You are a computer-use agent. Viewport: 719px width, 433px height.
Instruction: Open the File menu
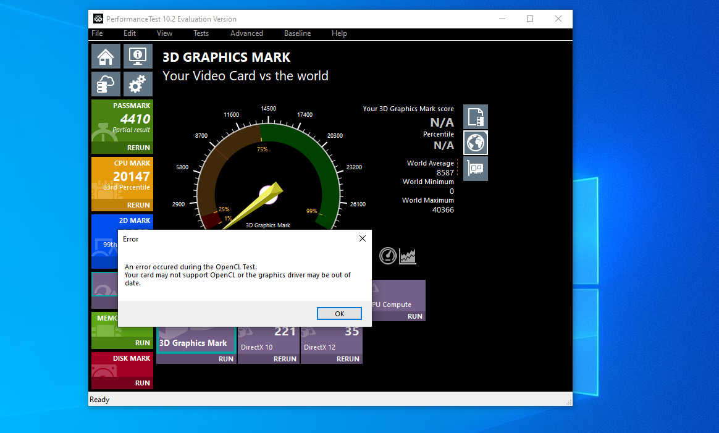click(x=97, y=33)
